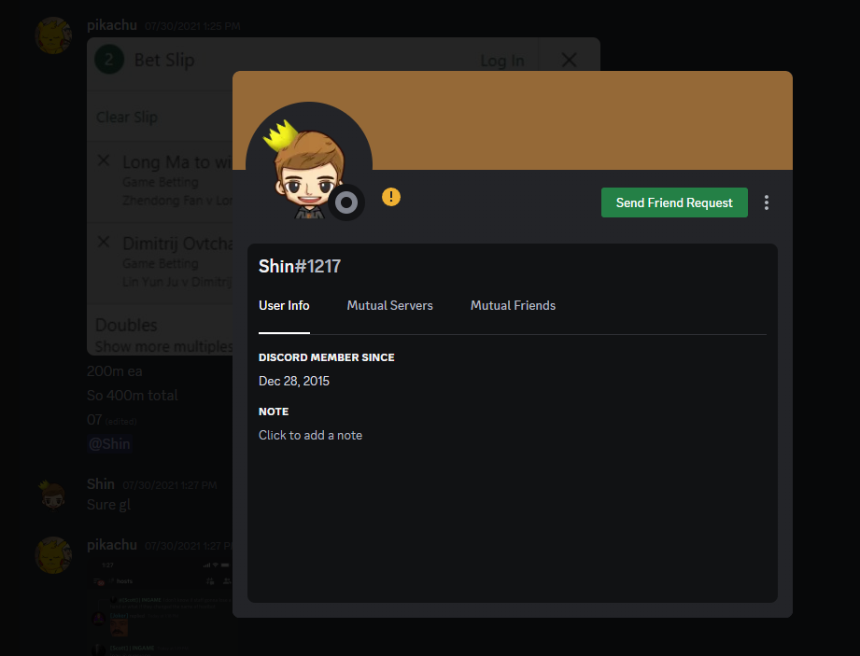
Task: Click the 'Click to add a note' field
Action: 310,435
